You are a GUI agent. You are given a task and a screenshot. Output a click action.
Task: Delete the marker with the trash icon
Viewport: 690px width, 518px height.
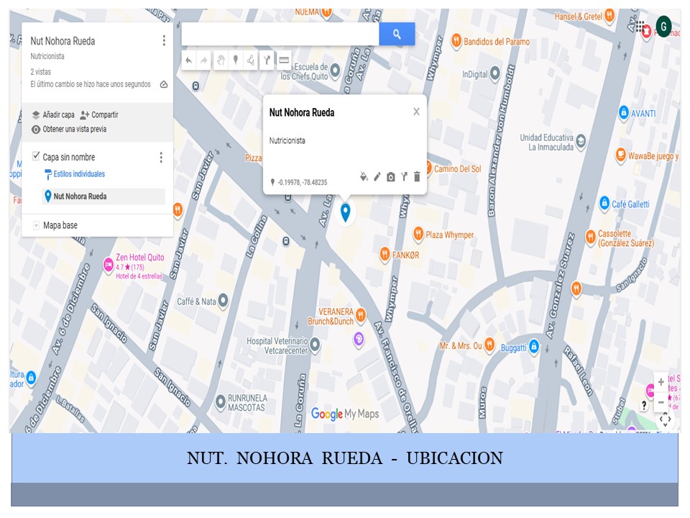click(x=417, y=177)
